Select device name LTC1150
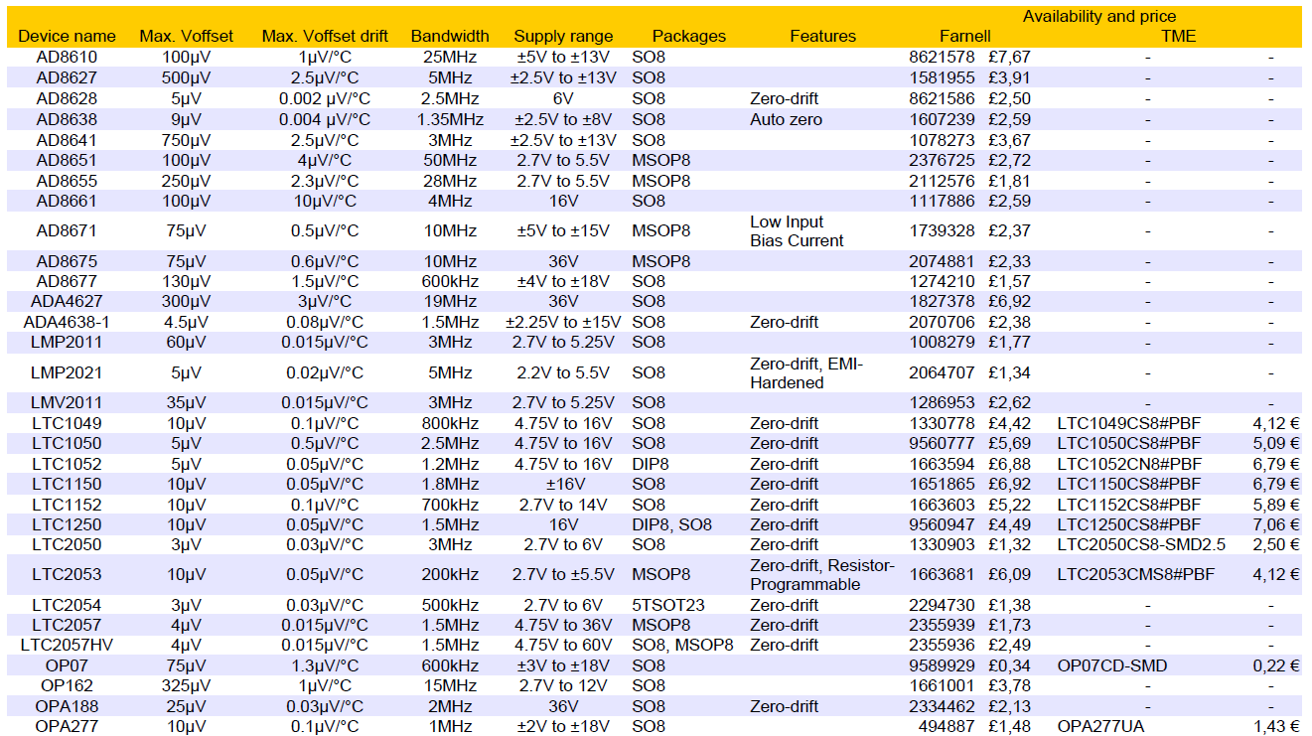Screen dimensions: 1312x736 tap(68, 484)
